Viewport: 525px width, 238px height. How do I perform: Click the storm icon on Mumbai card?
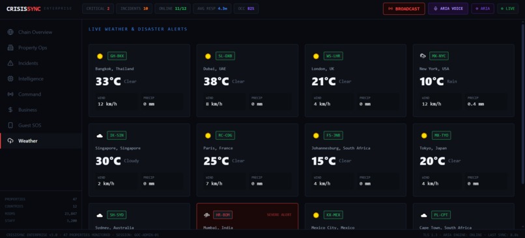click(x=207, y=215)
